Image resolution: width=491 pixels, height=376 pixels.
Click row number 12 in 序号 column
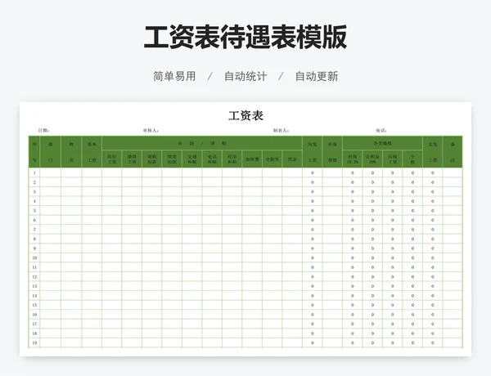tap(34, 277)
